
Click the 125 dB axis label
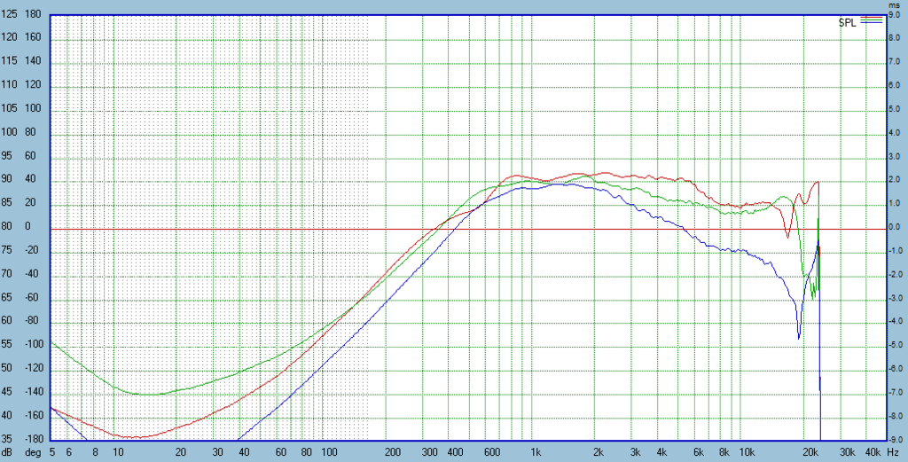point(9,14)
